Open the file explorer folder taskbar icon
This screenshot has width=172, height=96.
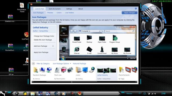point(33,94)
